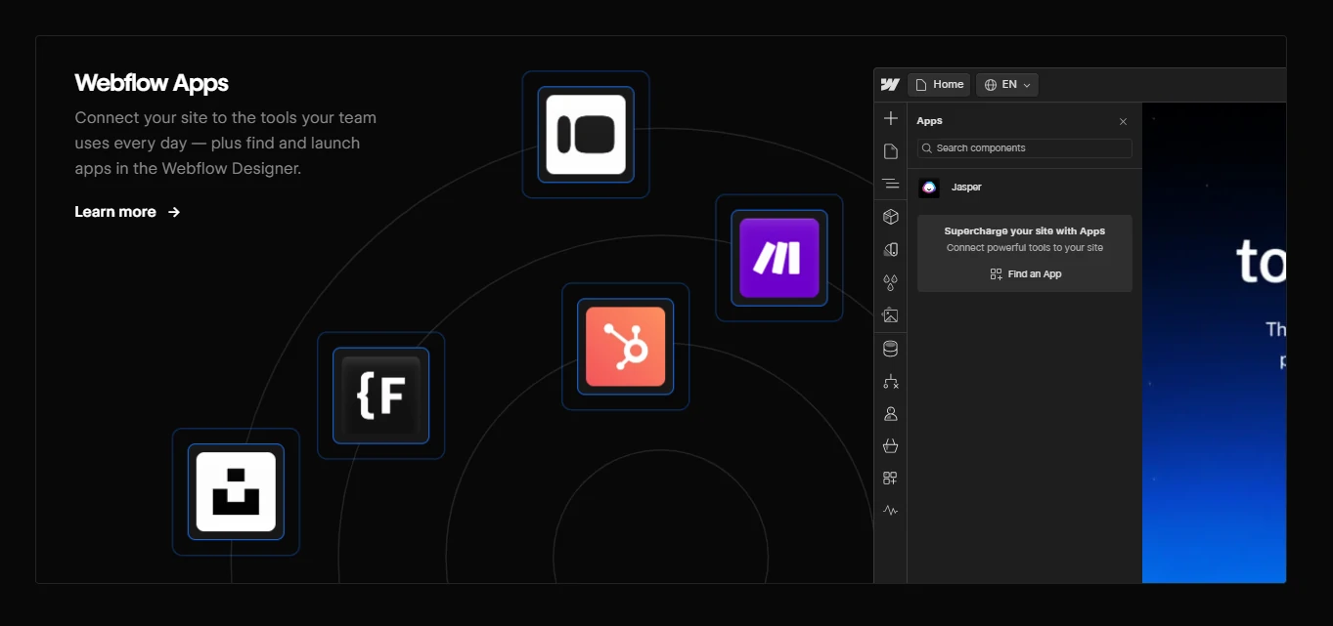
Task: Open the Logic flows panel
Action: pyautogui.click(x=890, y=381)
